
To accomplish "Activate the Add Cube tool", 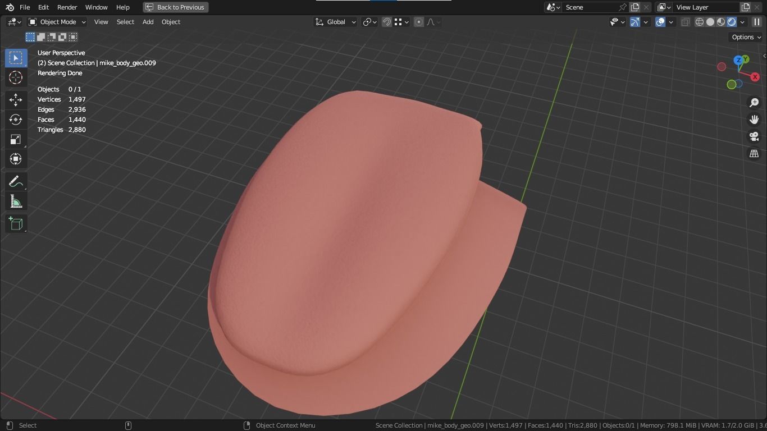I will point(16,224).
